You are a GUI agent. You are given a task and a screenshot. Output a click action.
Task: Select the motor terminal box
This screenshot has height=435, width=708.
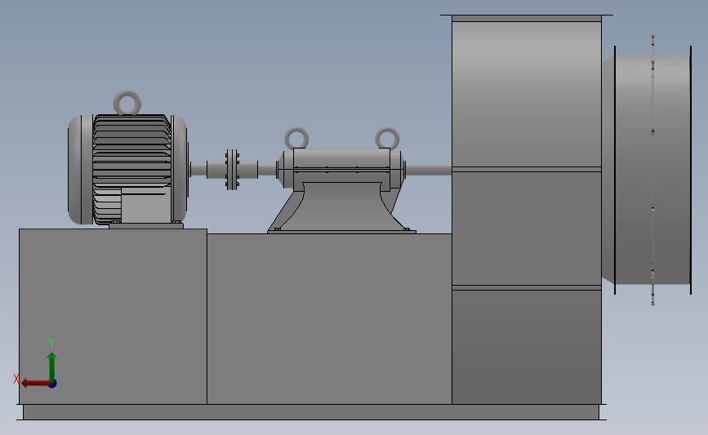coord(145,206)
